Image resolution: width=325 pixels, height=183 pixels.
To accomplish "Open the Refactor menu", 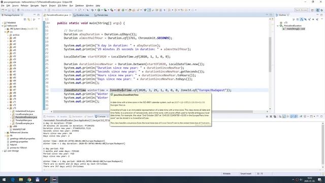I will (24, 6).
